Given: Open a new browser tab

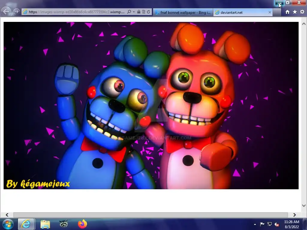Looking at the screenshot, I should 277,13.
